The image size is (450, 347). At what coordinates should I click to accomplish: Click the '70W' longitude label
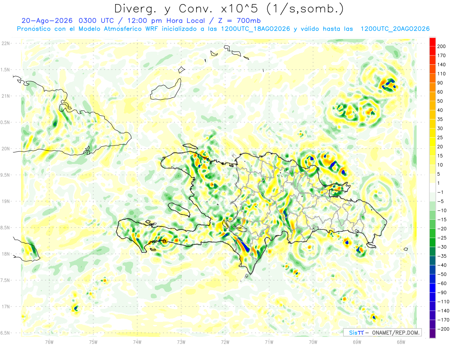coord(313,342)
